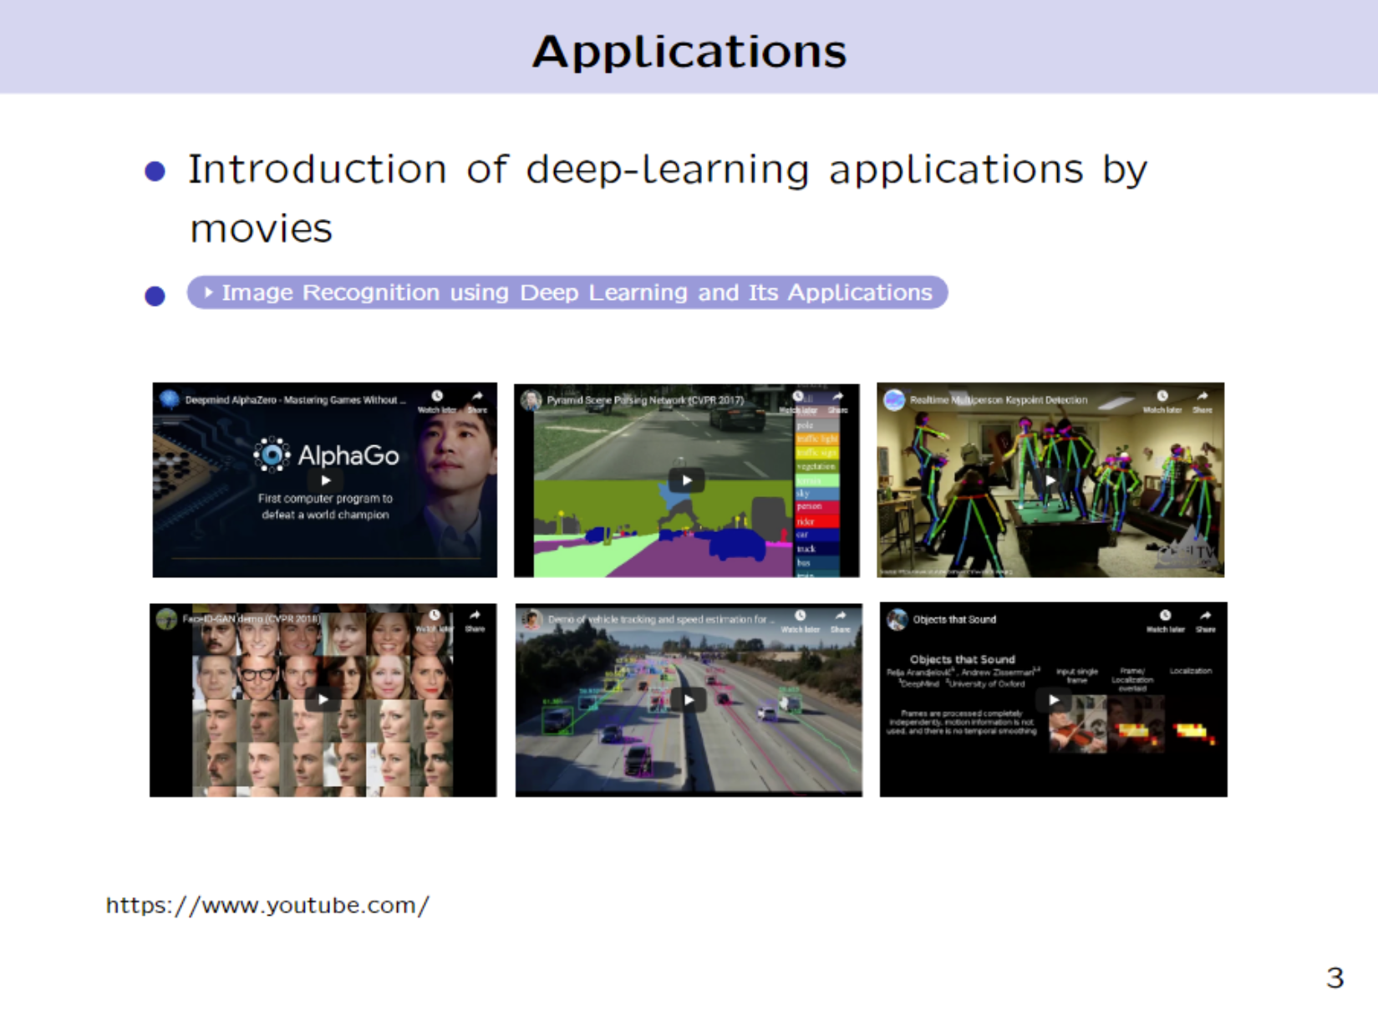Click Watch later clock on FaceID-GAN video
Viewport: 1378px width, 1031px height.
pyautogui.click(x=435, y=616)
